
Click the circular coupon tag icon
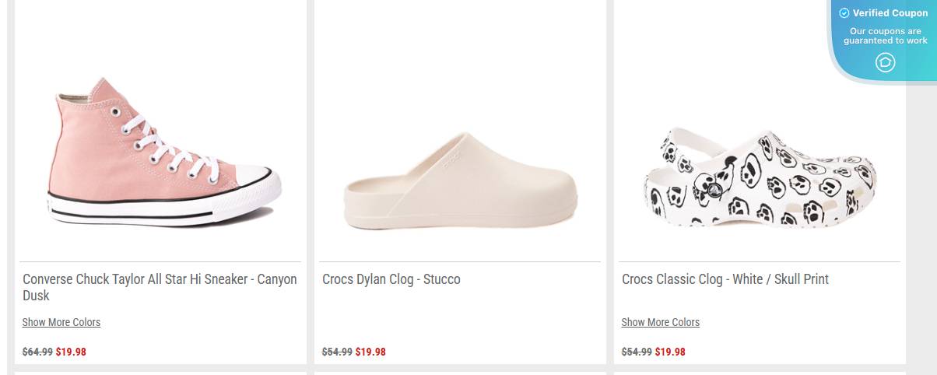tap(885, 62)
